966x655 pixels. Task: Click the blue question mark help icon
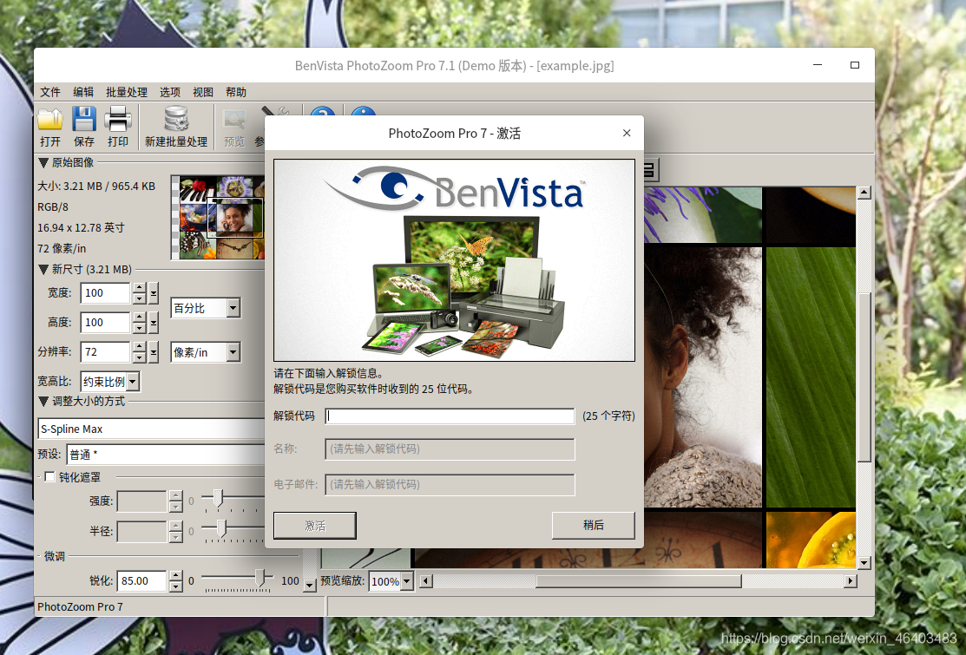[322, 112]
